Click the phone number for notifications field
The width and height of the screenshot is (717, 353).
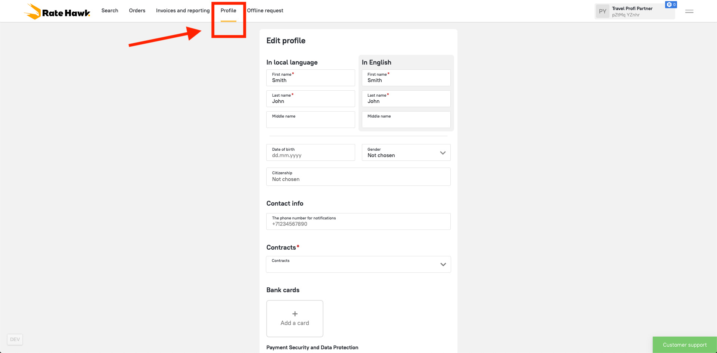(358, 222)
